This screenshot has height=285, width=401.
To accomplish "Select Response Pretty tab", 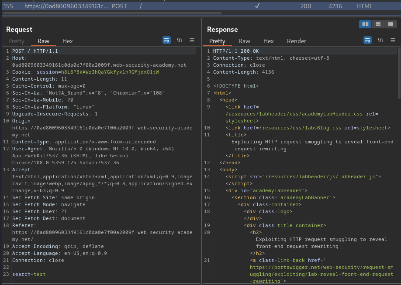I will pos(217,41).
